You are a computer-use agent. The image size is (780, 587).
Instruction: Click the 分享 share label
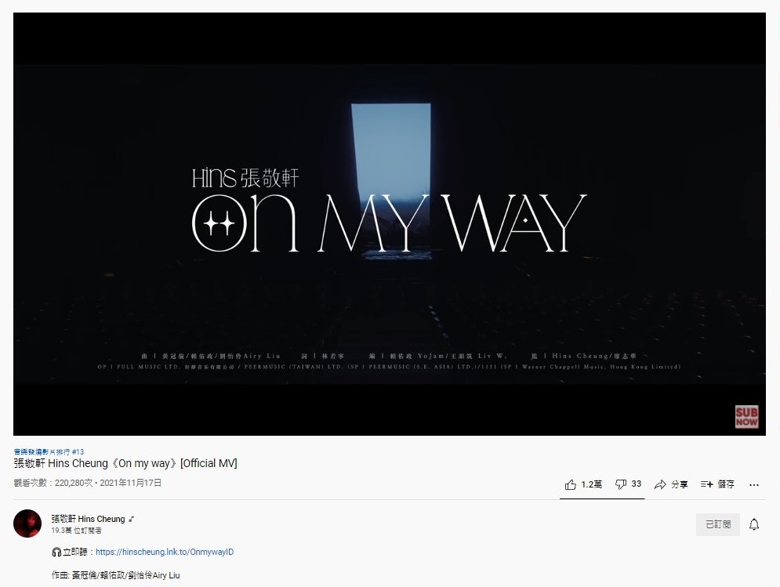click(x=680, y=484)
